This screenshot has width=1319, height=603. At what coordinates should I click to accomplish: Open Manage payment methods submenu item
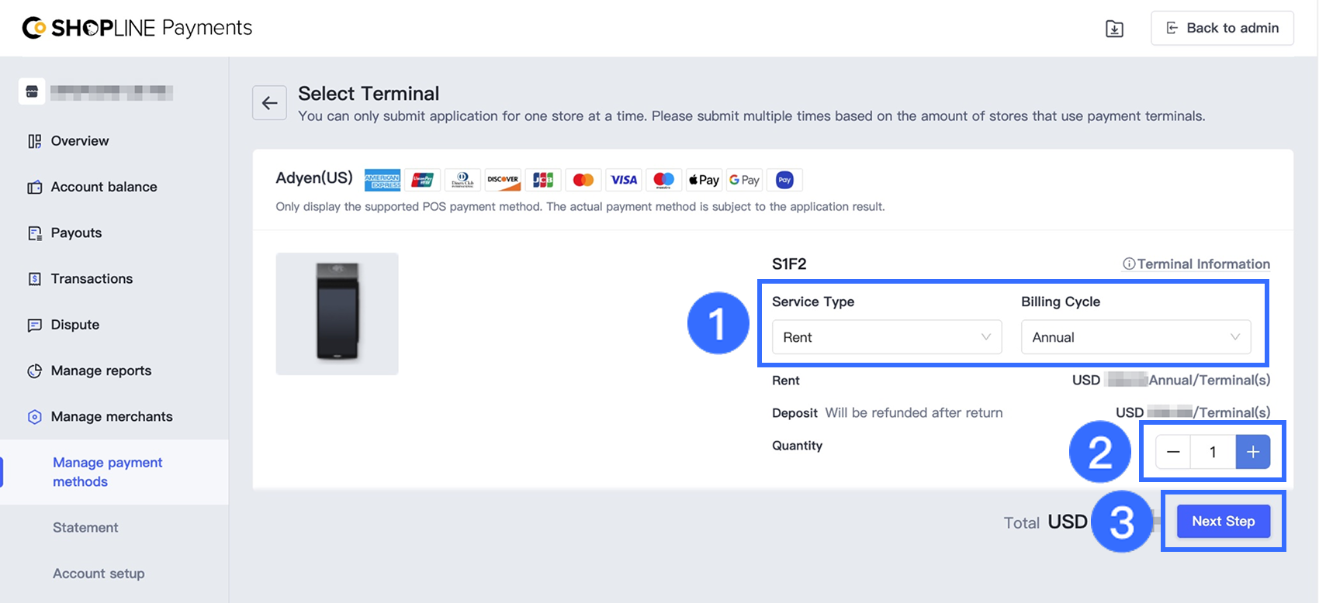coord(107,472)
